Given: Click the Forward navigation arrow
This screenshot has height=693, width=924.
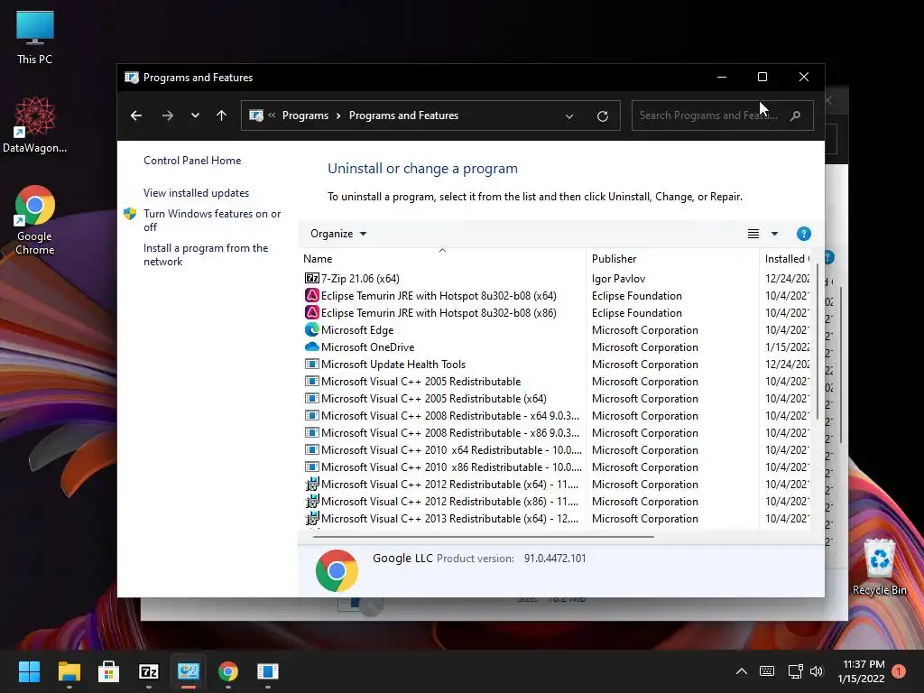Looking at the screenshot, I should pyautogui.click(x=168, y=115).
